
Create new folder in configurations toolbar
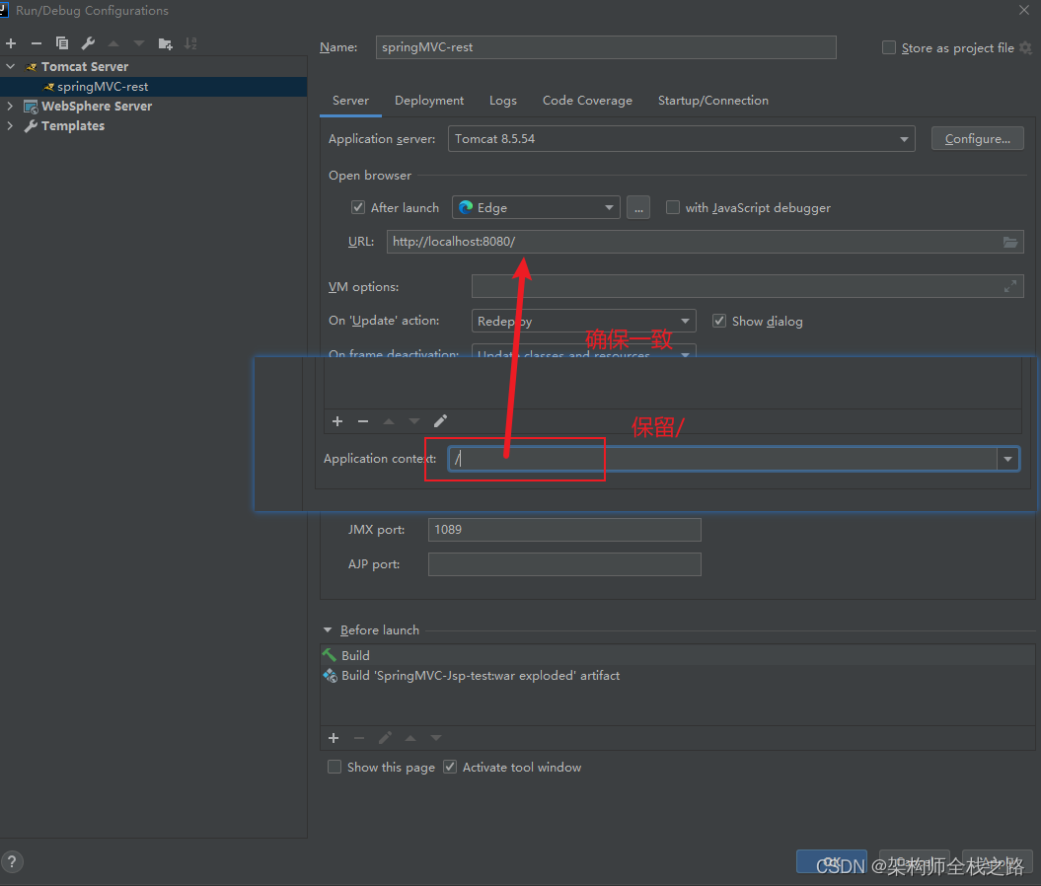tap(166, 43)
